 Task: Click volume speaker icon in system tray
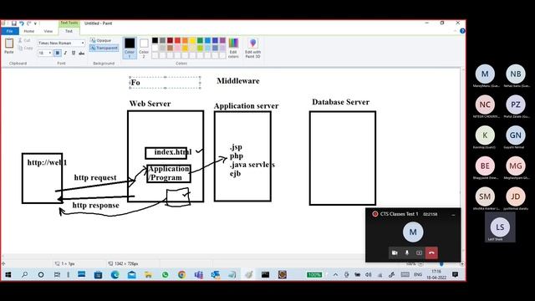tap(369, 274)
